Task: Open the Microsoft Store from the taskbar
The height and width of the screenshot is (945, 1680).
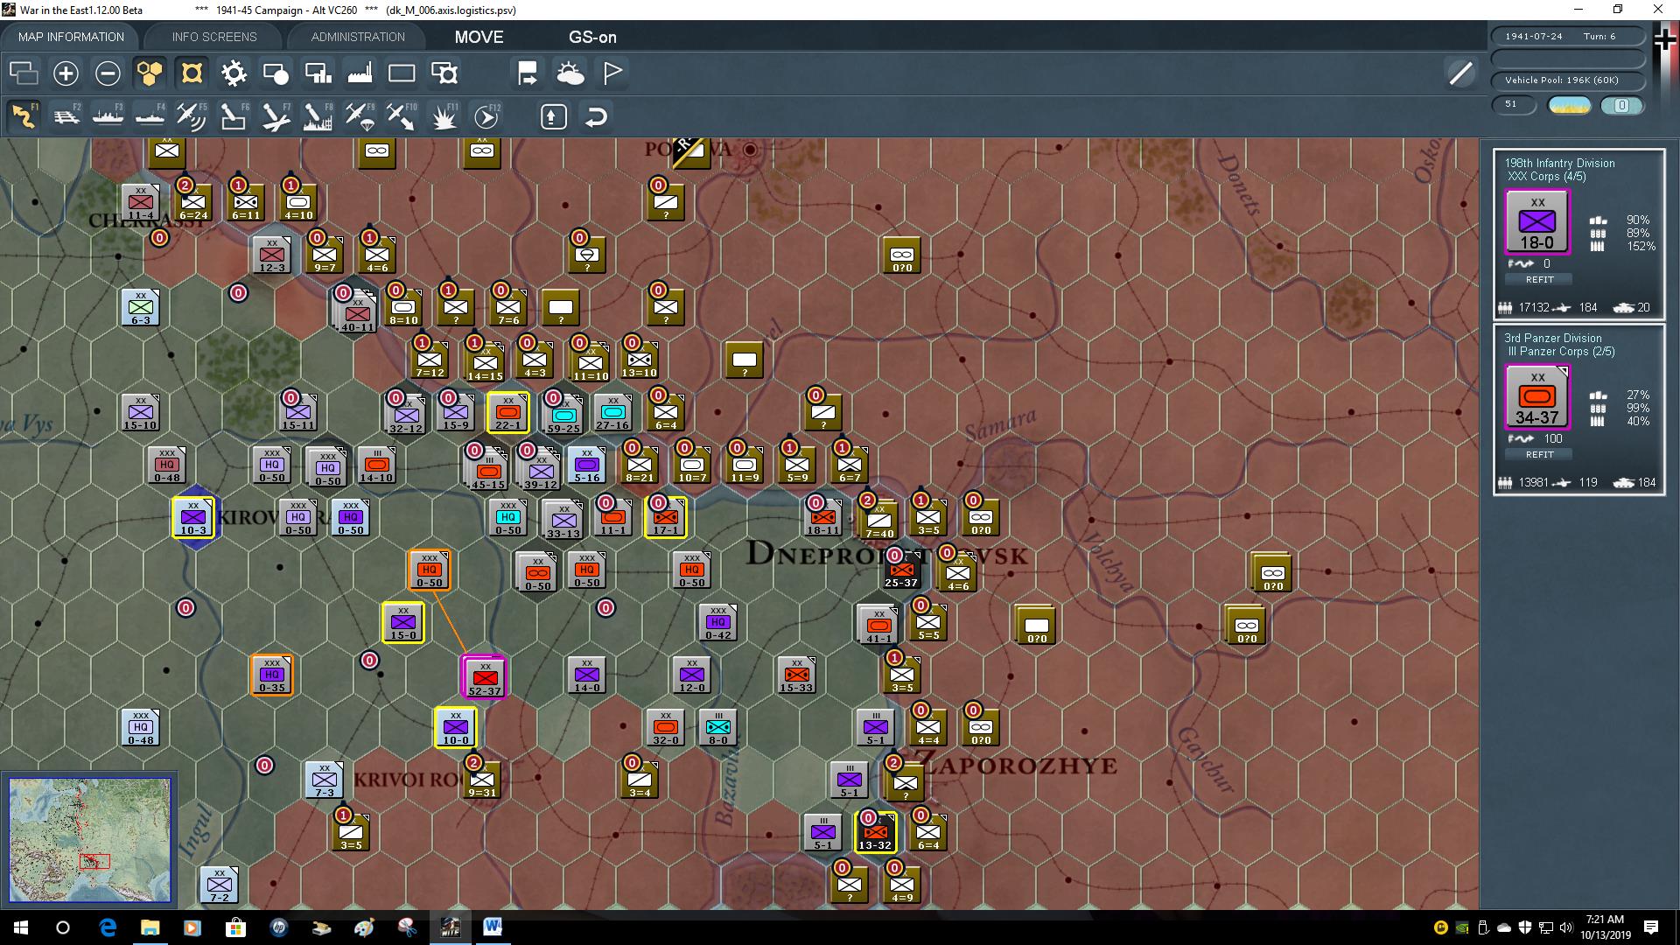Action: tap(236, 927)
